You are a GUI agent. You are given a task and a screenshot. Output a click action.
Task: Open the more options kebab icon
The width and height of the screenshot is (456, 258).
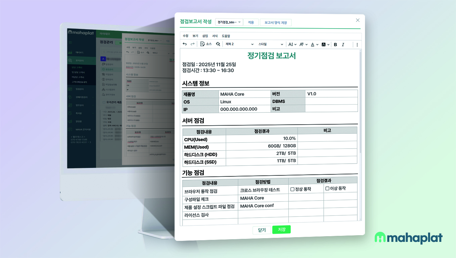357,44
